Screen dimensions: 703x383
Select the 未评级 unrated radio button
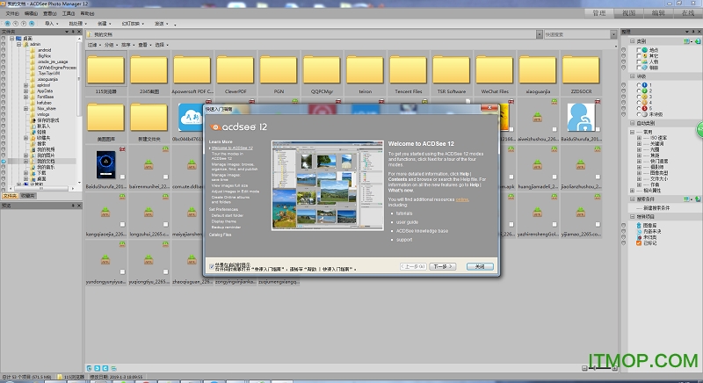coord(639,114)
